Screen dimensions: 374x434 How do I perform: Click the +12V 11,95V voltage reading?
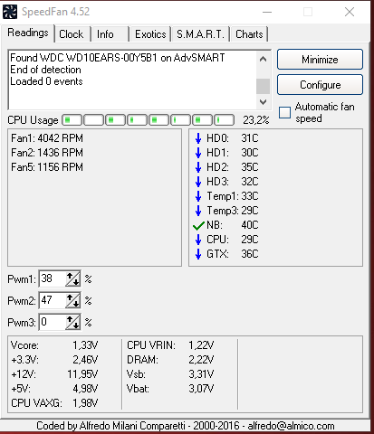(x=54, y=374)
